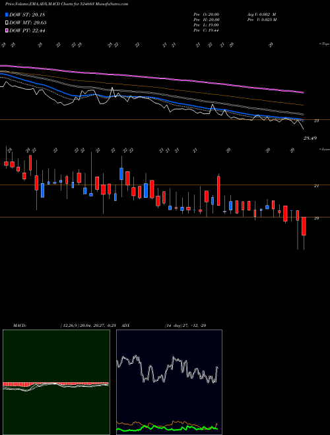This screenshot has height=435, width=330.
Task: Click the 'Avg V: 0.002 M' value
Action: point(261,14)
